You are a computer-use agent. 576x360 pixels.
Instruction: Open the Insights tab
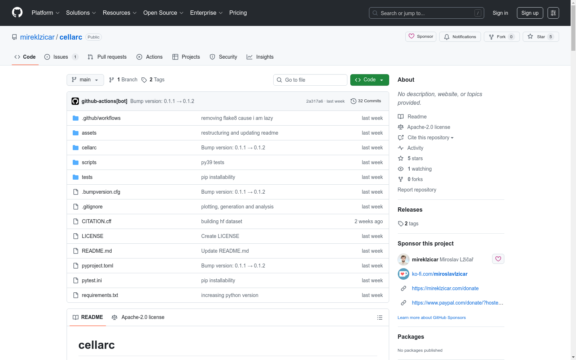point(260,57)
